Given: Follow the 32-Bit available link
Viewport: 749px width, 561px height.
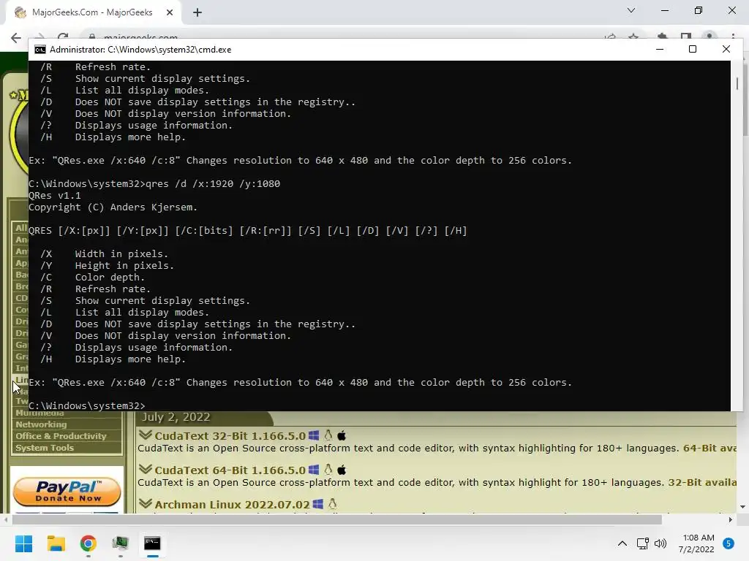Looking at the screenshot, I should tap(702, 483).
